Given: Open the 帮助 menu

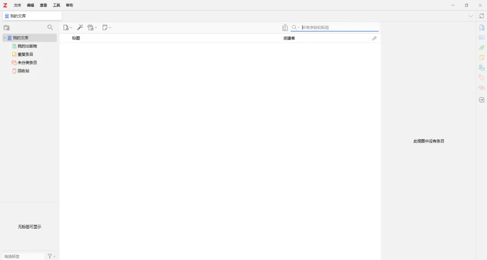Looking at the screenshot, I should pyautogui.click(x=69, y=5).
